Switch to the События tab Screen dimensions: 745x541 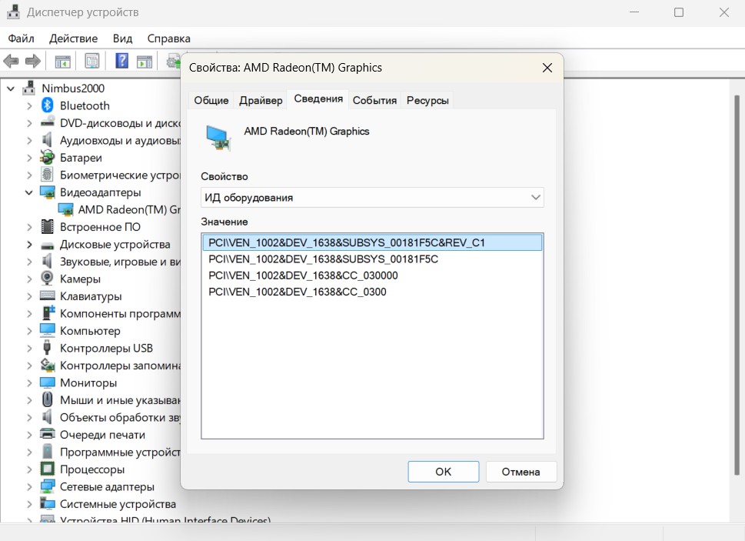[374, 100]
